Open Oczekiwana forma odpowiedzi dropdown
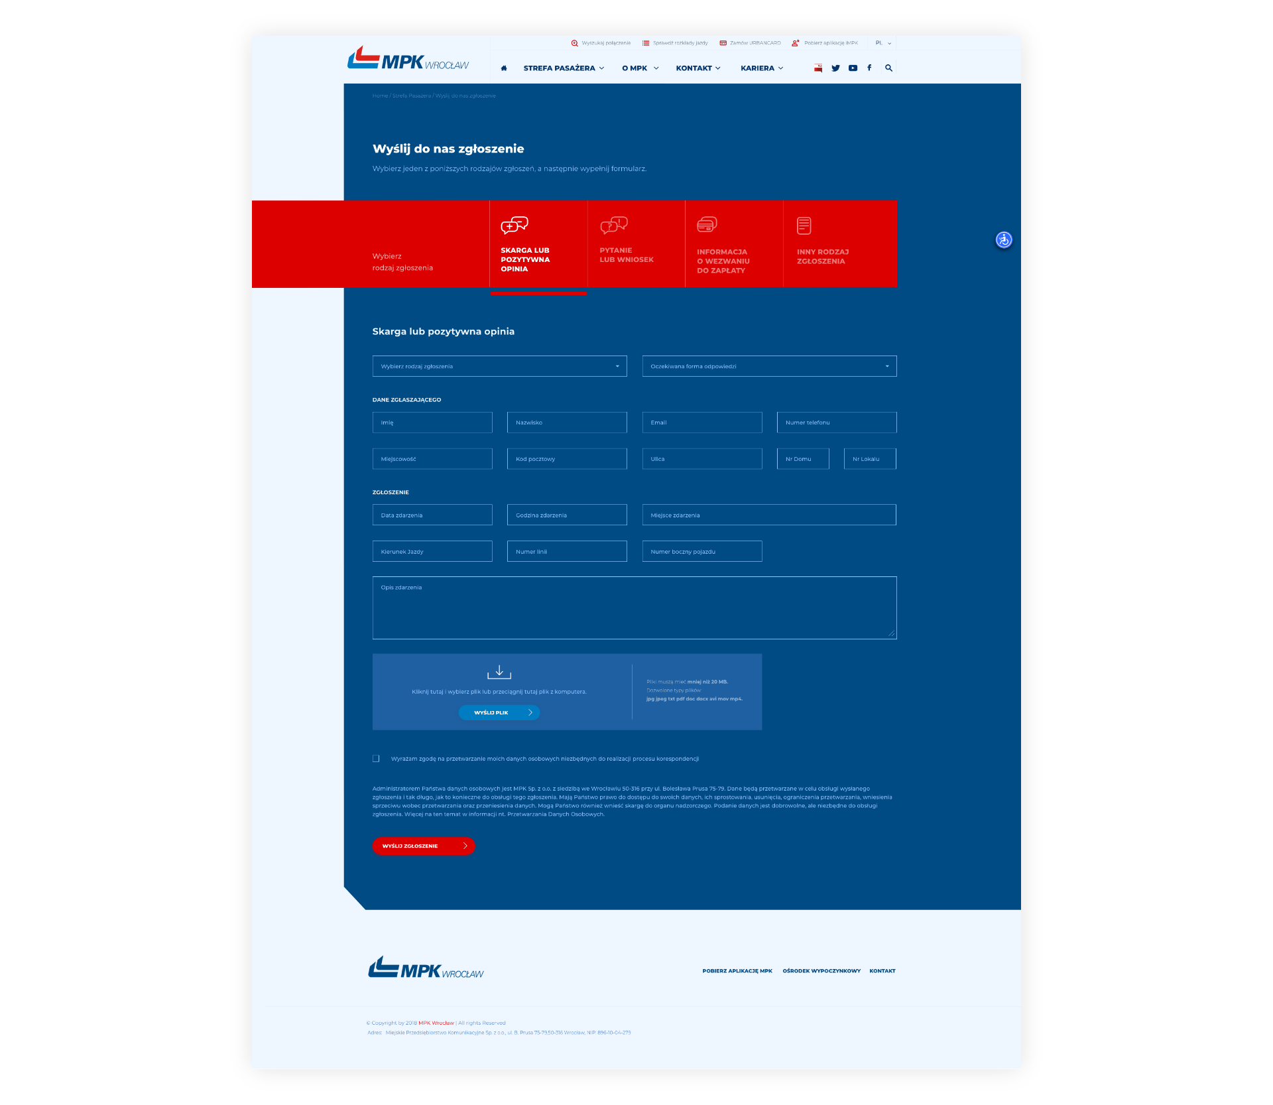 pyautogui.click(x=769, y=367)
